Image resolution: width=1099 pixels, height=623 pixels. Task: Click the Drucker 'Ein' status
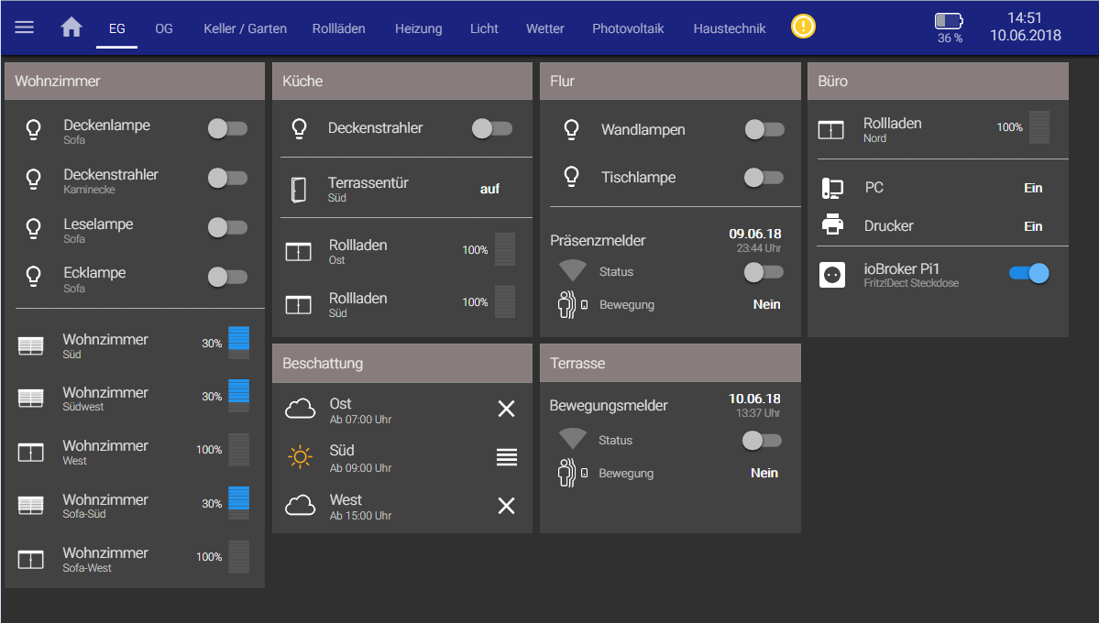(1033, 226)
